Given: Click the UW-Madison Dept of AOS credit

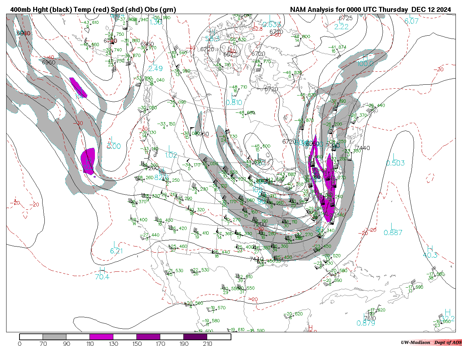Looking at the screenshot, I should (x=431, y=342).
